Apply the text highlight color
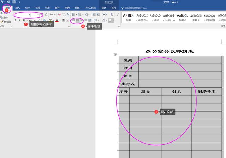The height and width of the screenshot is (158, 226). coord(50,20)
